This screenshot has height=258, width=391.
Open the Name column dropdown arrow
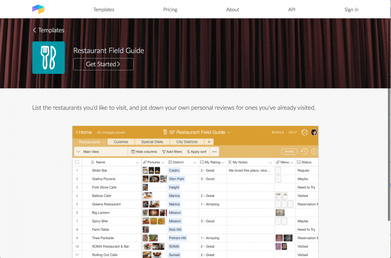[137, 163]
